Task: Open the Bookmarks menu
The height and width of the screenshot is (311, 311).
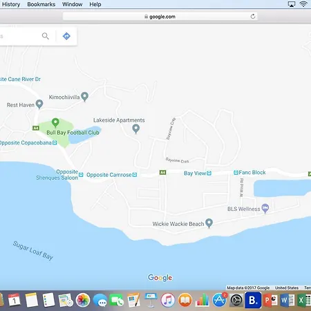Action: click(41, 4)
